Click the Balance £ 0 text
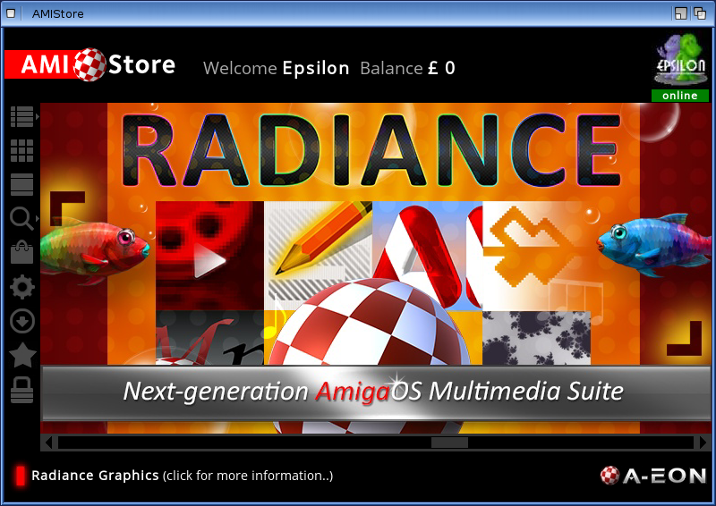Viewport: 716px width, 506px height. (407, 68)
